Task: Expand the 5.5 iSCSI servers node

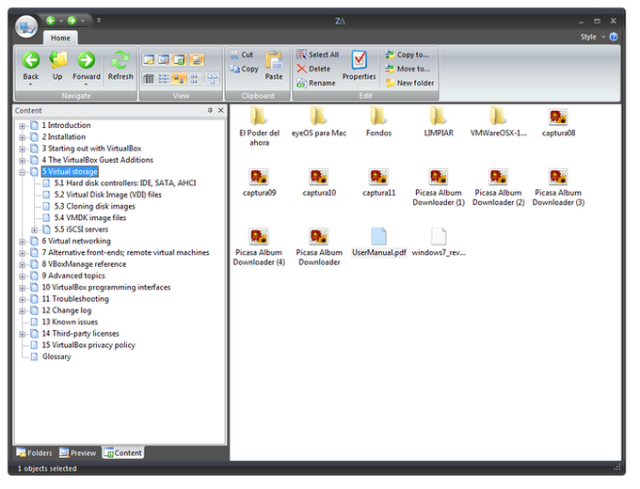Action: point(34,230)
